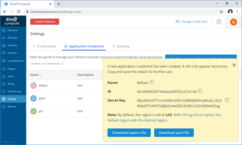Viewport: 242px width, 145px height.
Task: Close the IDrive Compute browser tab
Action: (50, 4)
